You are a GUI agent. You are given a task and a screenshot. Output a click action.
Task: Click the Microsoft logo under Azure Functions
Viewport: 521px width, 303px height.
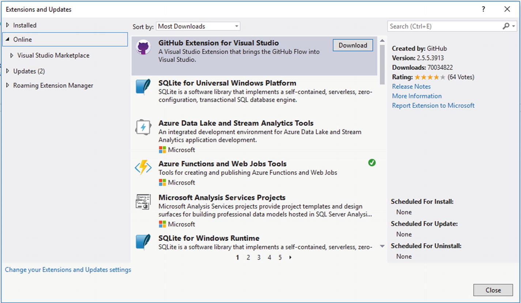pyautogui.click(x=162, y=183)
